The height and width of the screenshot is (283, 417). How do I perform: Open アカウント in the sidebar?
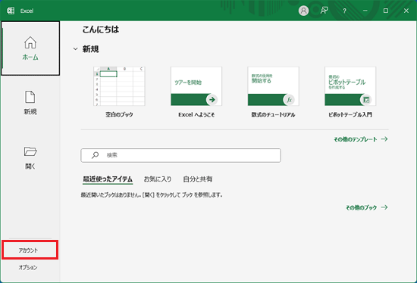[30, 250]
